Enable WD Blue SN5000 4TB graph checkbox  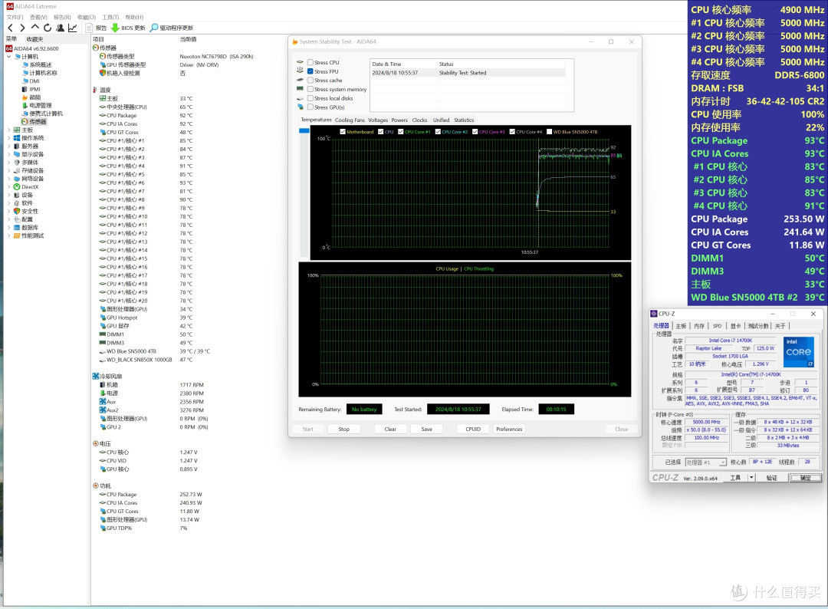coord(549,132)
